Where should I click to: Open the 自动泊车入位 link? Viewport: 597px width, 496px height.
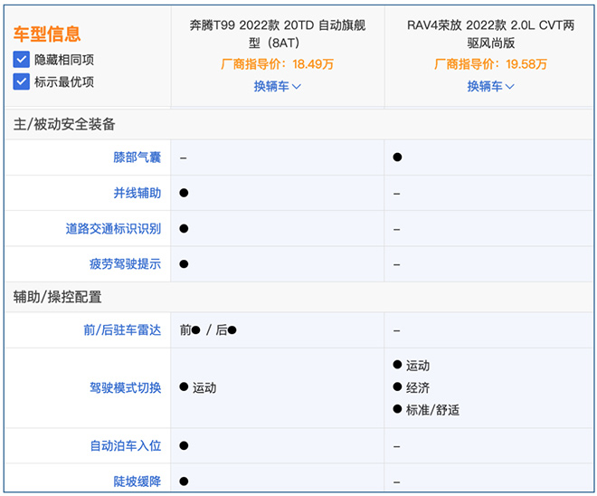point(125,445)
